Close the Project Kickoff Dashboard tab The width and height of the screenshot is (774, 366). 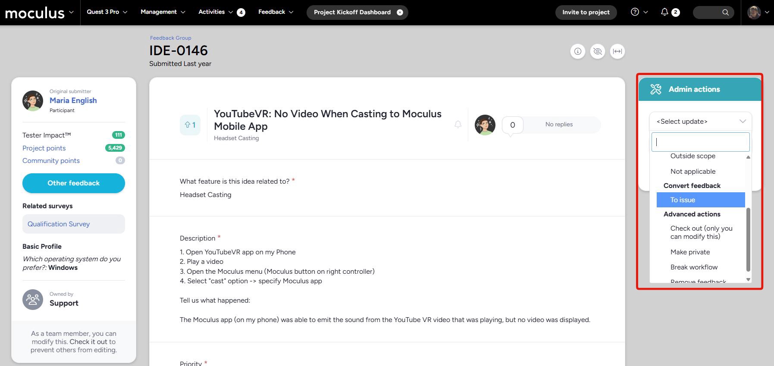pyautogui.click(x=400, y=13)
